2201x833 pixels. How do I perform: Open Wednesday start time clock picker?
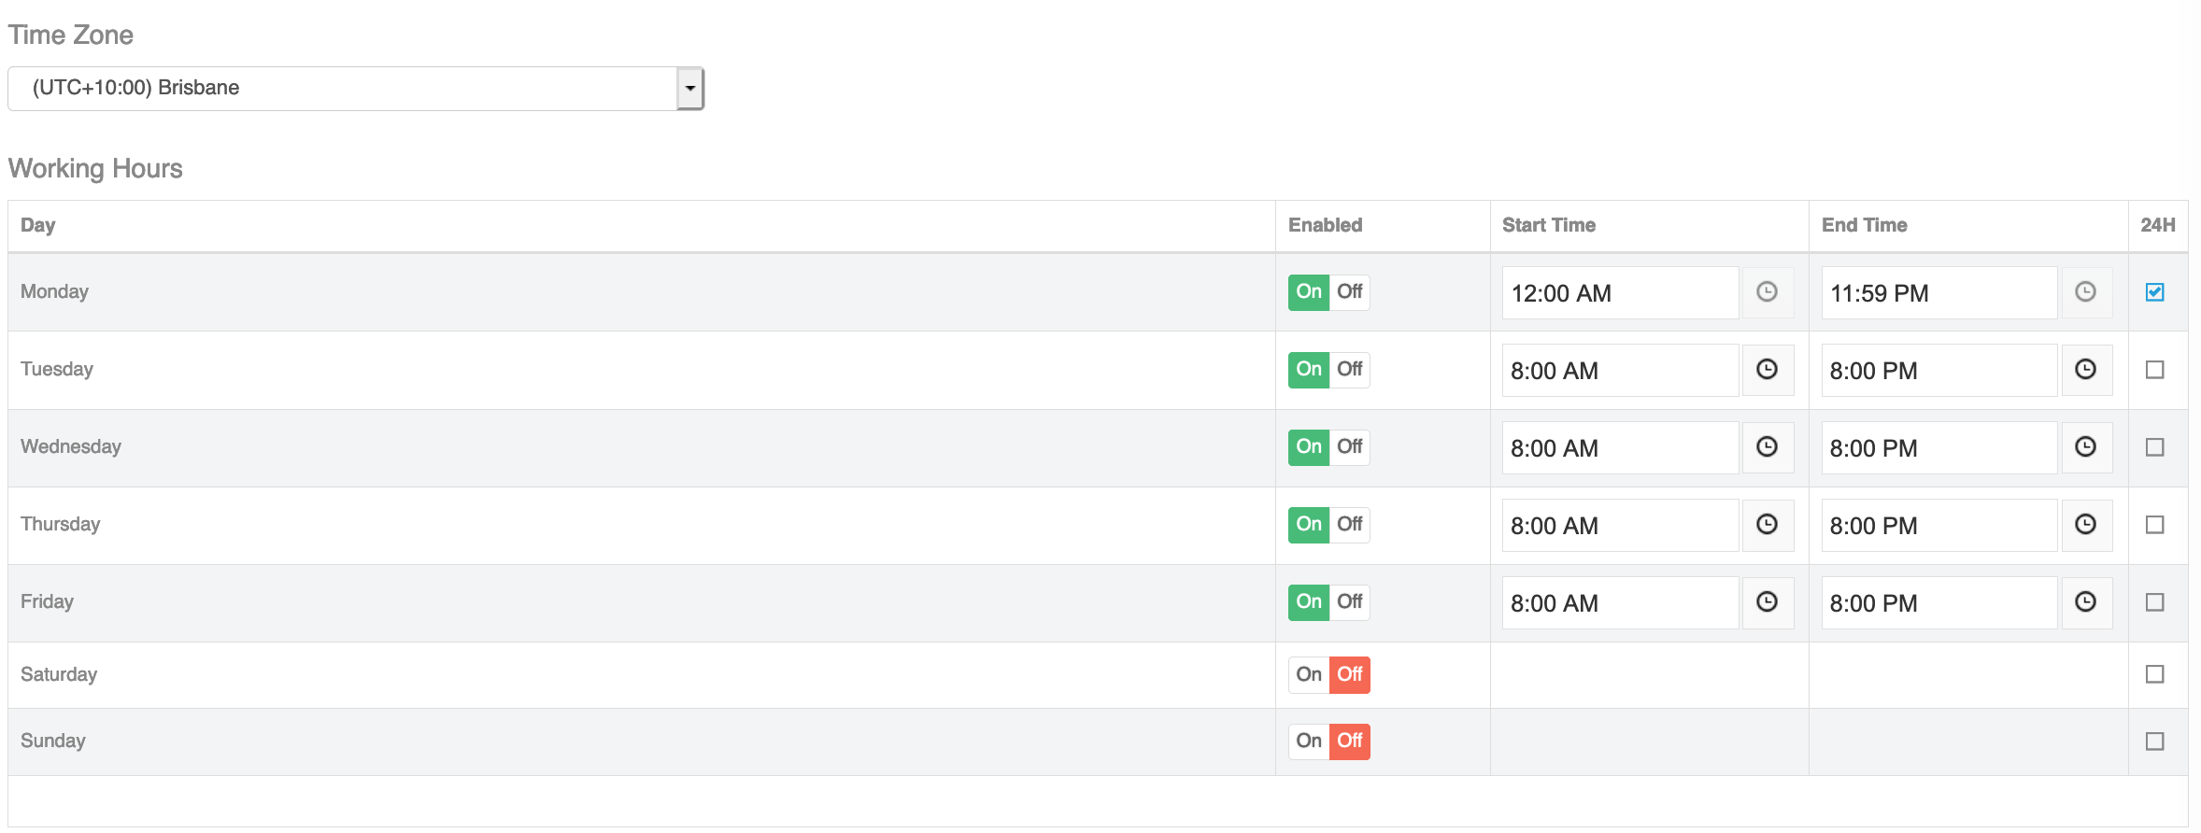click(1767, 447)
